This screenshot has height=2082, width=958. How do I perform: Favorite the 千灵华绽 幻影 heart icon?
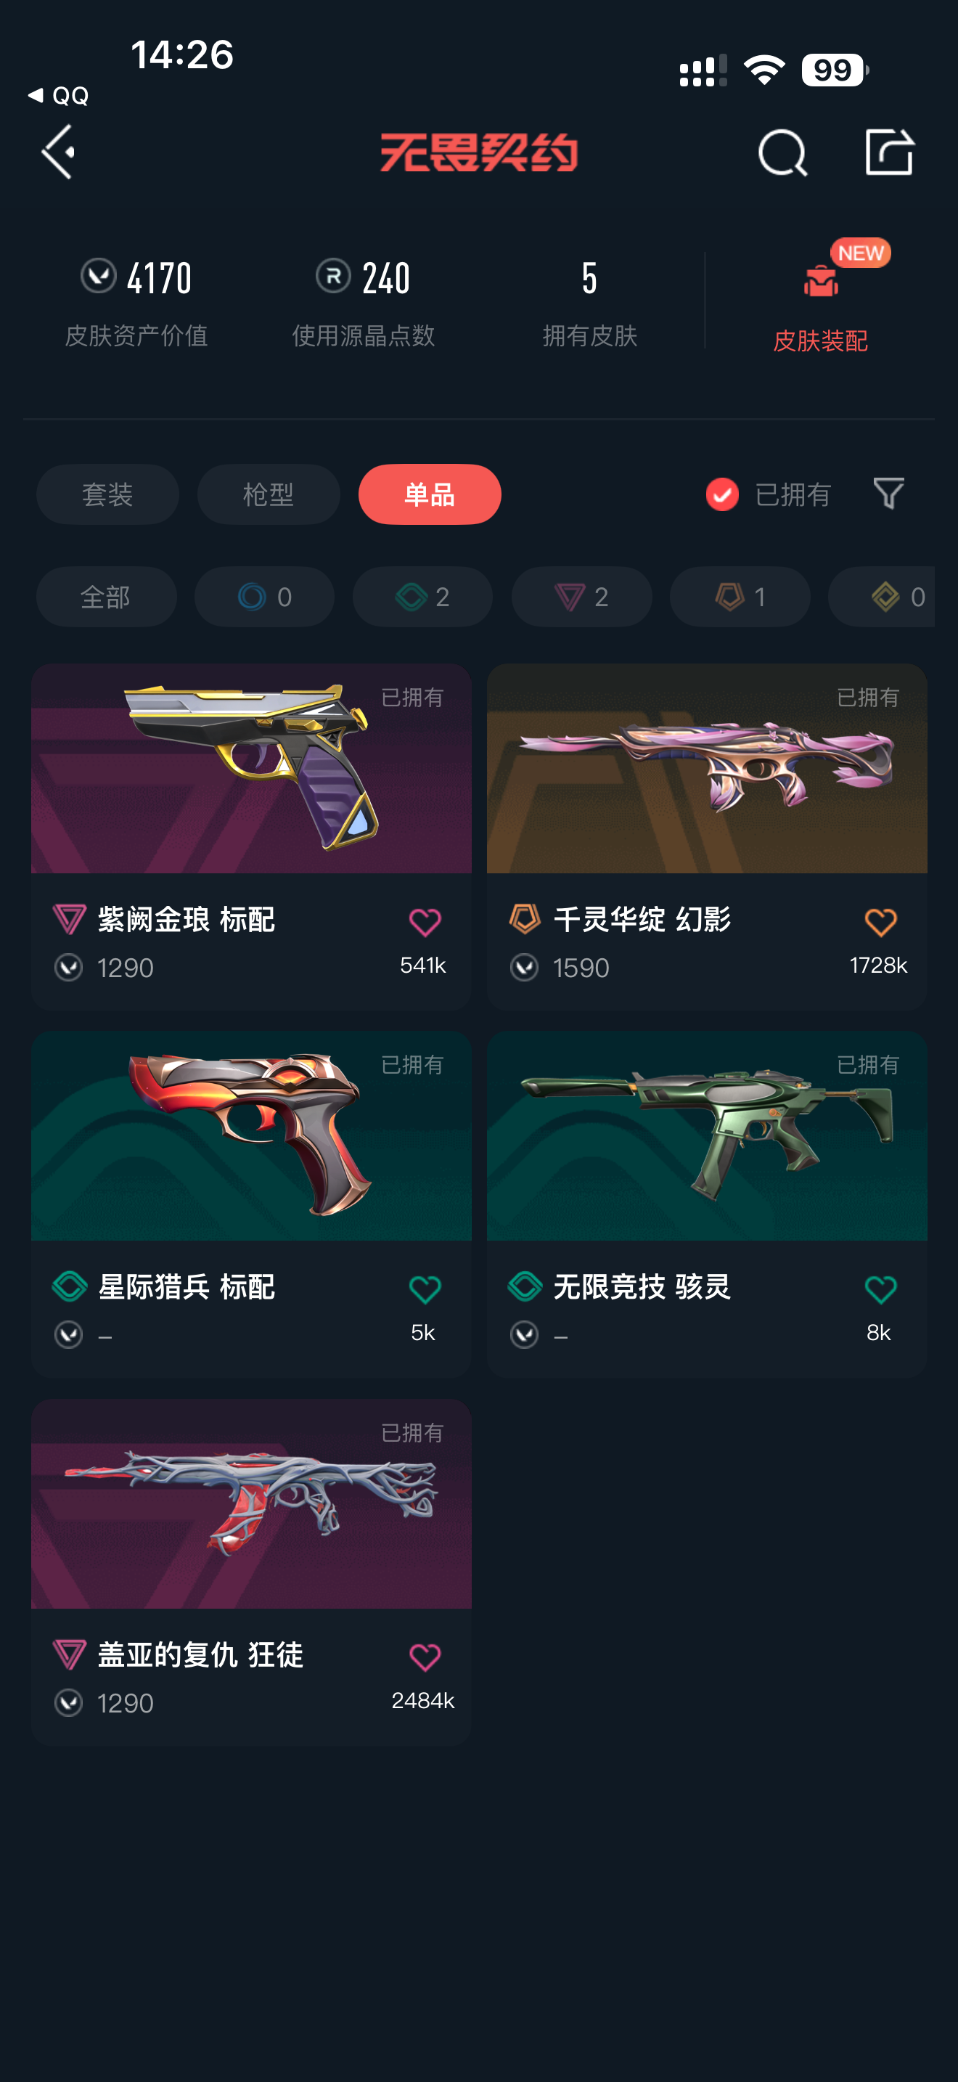coord(880,922)
